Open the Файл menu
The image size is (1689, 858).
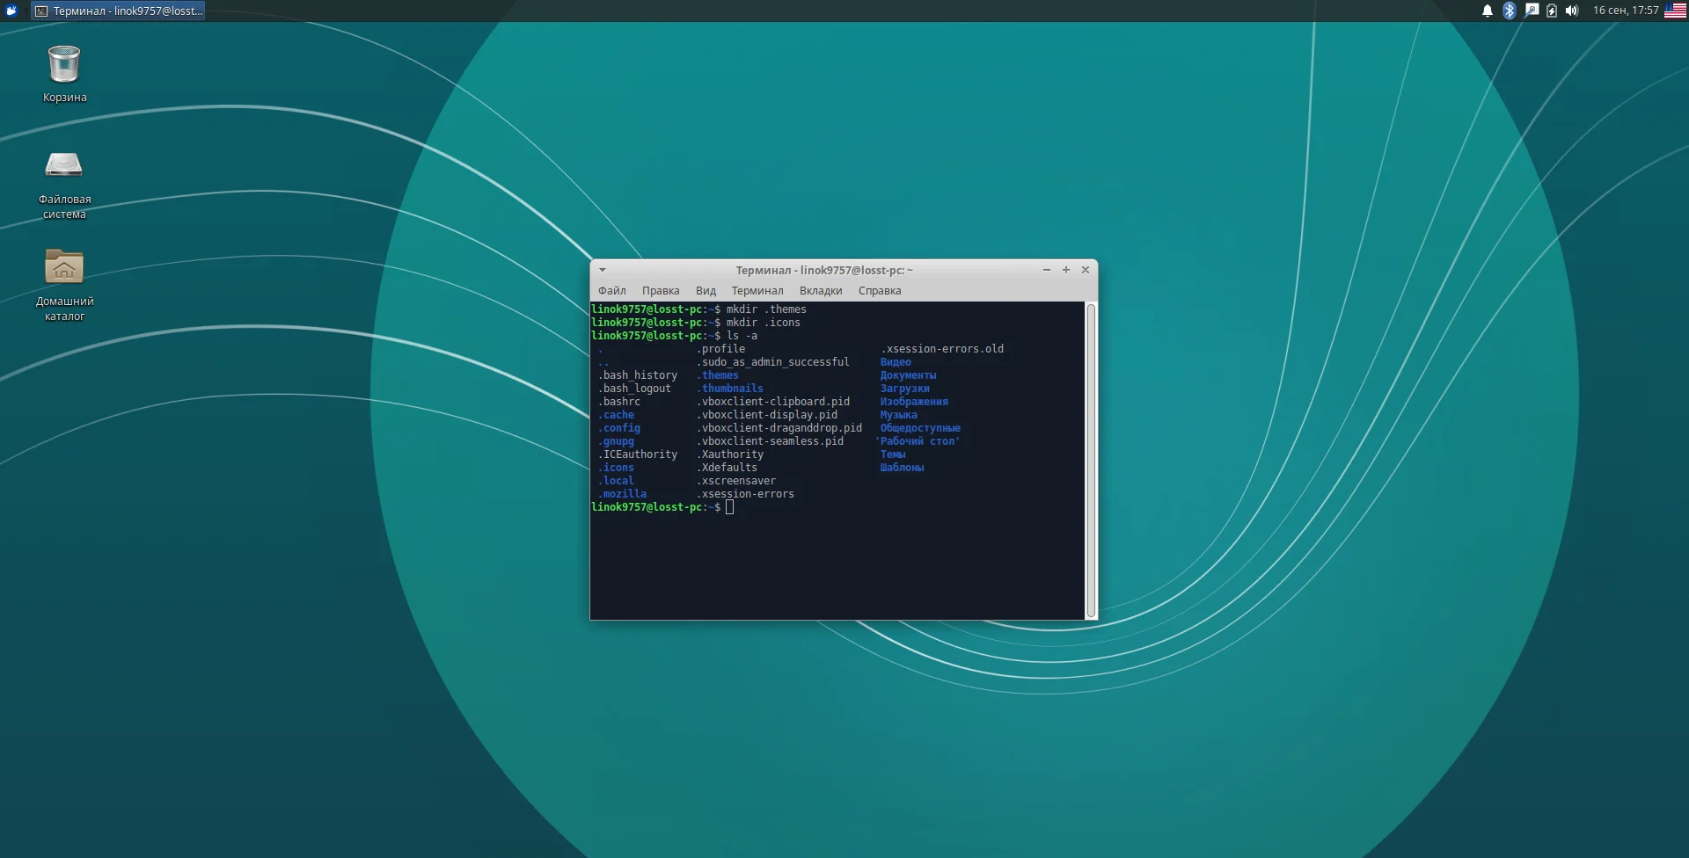click(611, 291)
